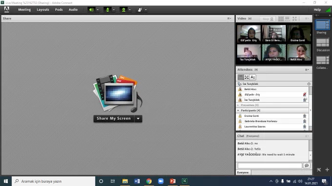Viewport: 332px width, 186px height.
Task: Click the Windows search box
Action: pos(53,181)
